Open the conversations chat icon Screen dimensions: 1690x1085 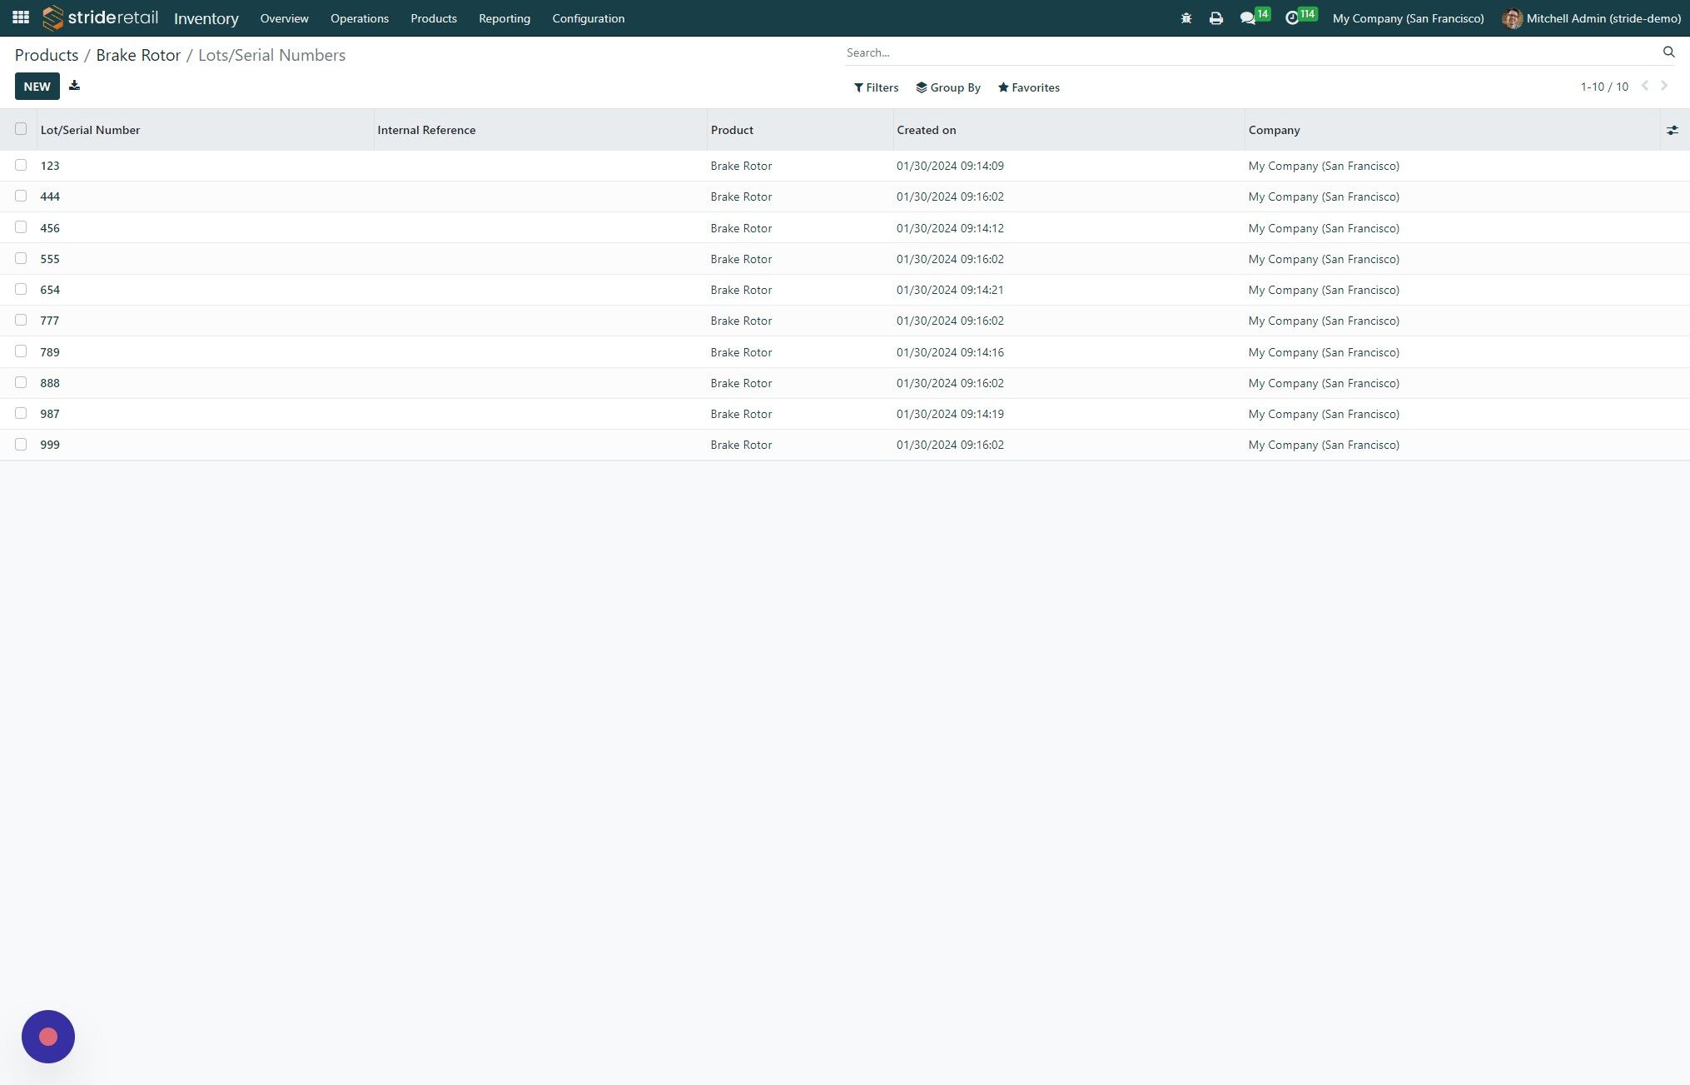1247,17
